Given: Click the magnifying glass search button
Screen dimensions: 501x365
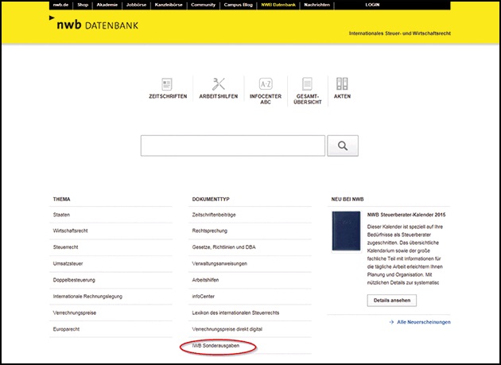Looking at the screenshot, I should pyautogui.click(x=343, y=146).
